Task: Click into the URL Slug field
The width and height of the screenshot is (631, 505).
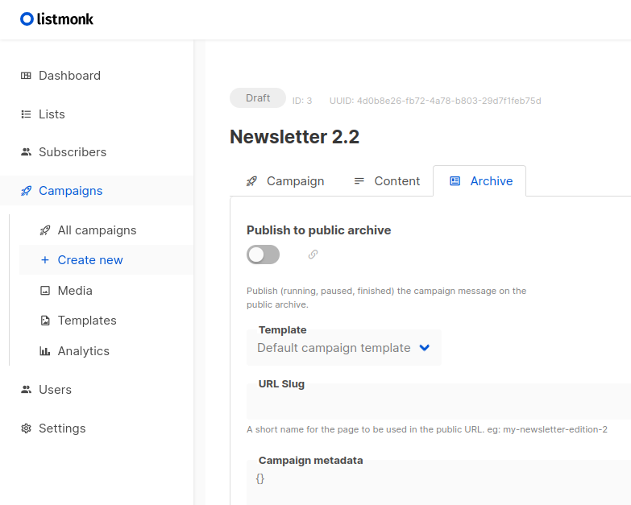Action: (438, 401)
